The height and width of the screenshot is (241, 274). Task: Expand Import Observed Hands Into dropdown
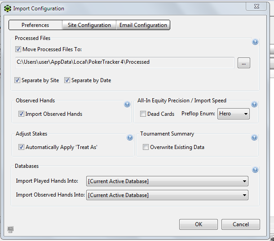[167, 195]
